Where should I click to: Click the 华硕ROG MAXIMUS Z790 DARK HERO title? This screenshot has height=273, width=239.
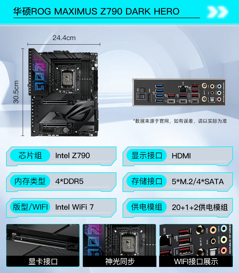point(96,12)
